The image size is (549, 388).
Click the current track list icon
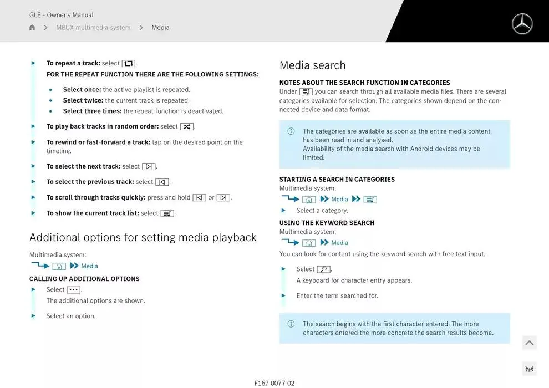(x=167, y=213)
